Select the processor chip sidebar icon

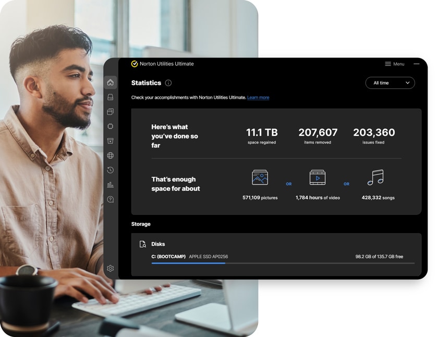[110, 126]
